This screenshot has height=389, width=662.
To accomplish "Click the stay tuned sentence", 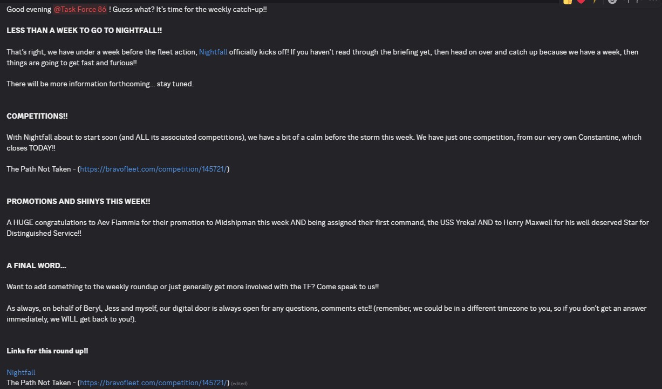I will coord(100,84).
